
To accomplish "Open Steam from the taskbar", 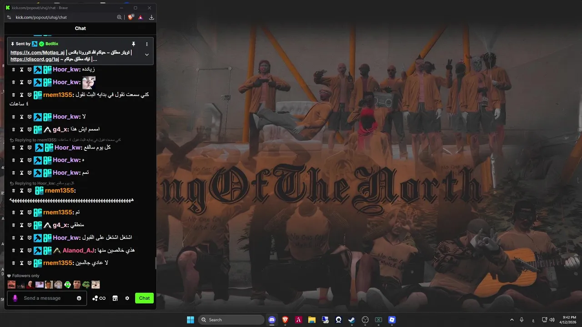I will coord(351,320).
